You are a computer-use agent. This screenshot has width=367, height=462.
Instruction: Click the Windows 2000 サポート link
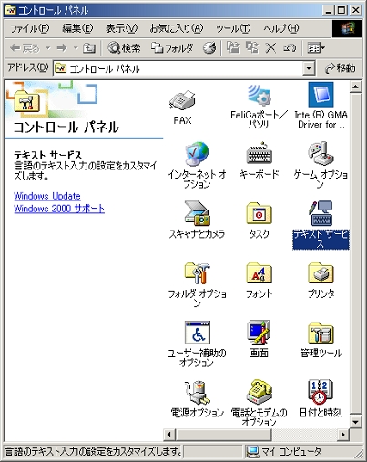(59, 209)
